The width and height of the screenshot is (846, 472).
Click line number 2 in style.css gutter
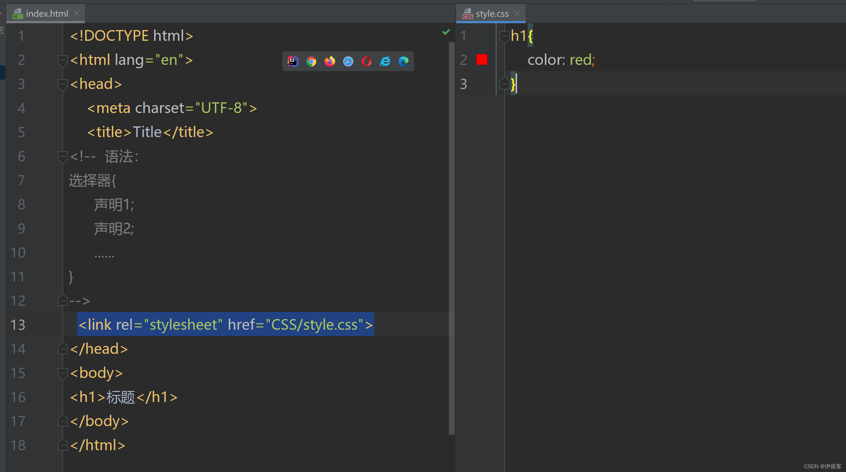click(463, 60)
